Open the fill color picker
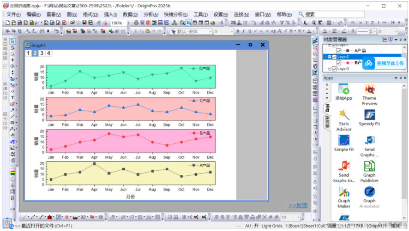Viewport: 409px width, 231px height. tap(325, 31)
